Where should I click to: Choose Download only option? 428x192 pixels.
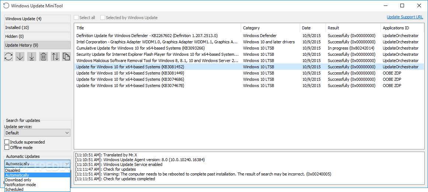pyautogui.click(x=37, y=180)
